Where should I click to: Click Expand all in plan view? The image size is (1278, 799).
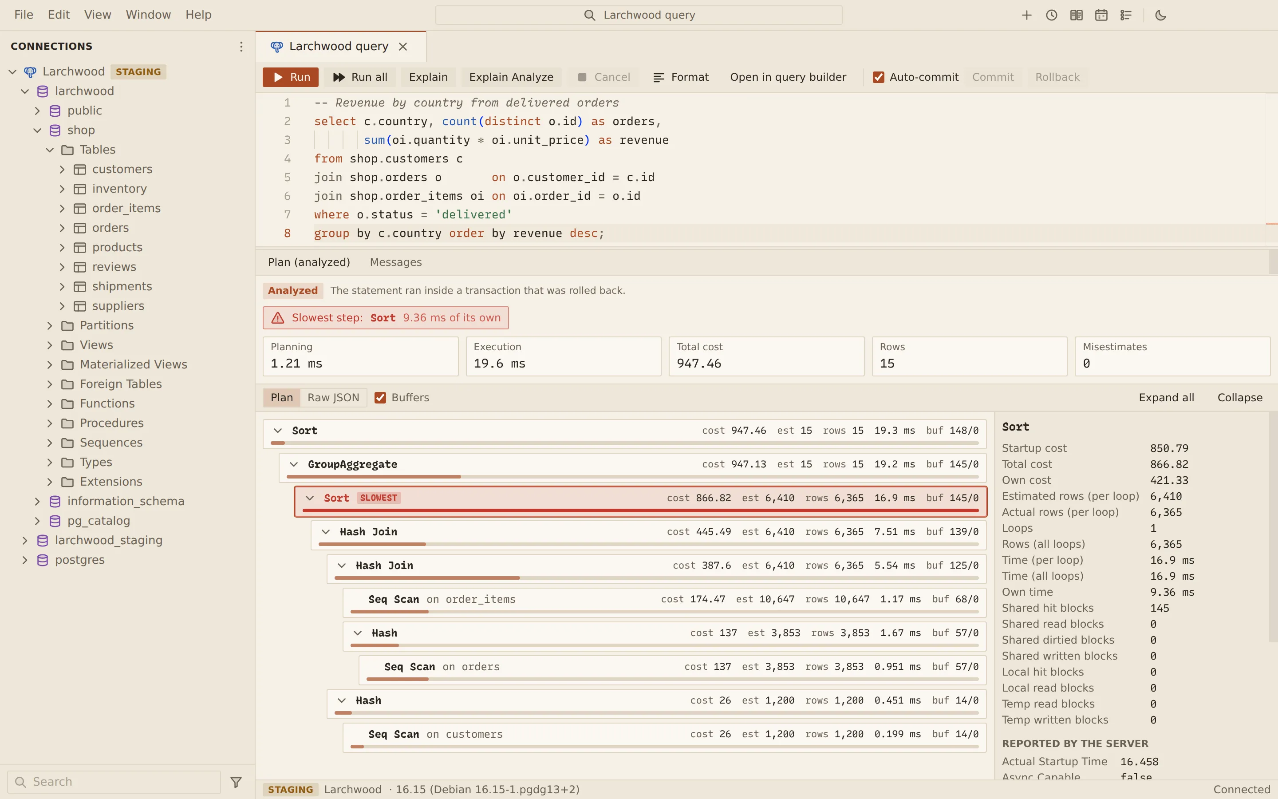pyautogui.click(x=1166, y=397)
